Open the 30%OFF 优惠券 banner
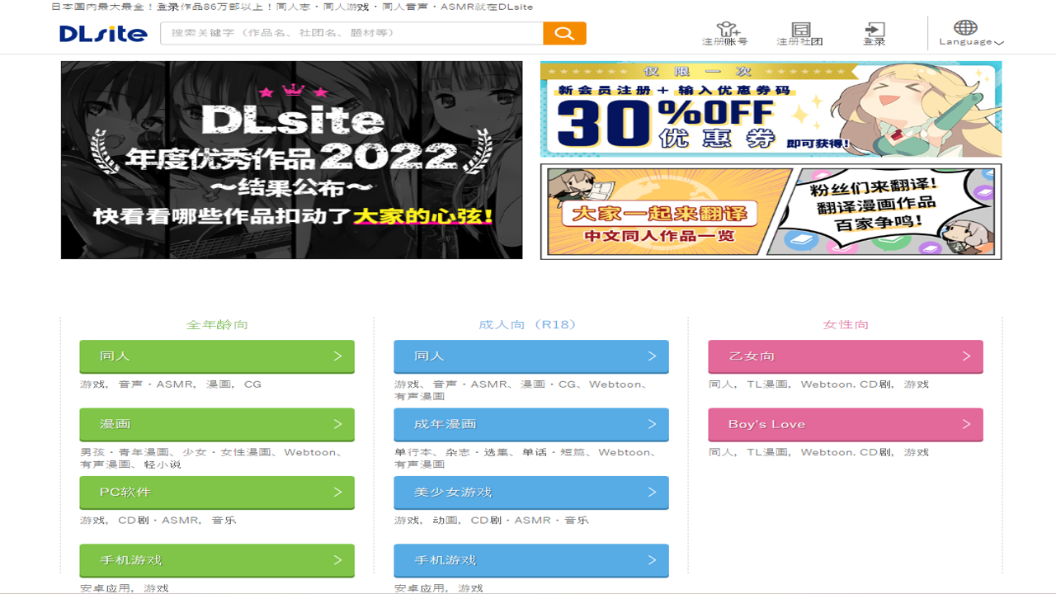The height and width of the screenshot is (594, 1056). [x=771, y=109]
